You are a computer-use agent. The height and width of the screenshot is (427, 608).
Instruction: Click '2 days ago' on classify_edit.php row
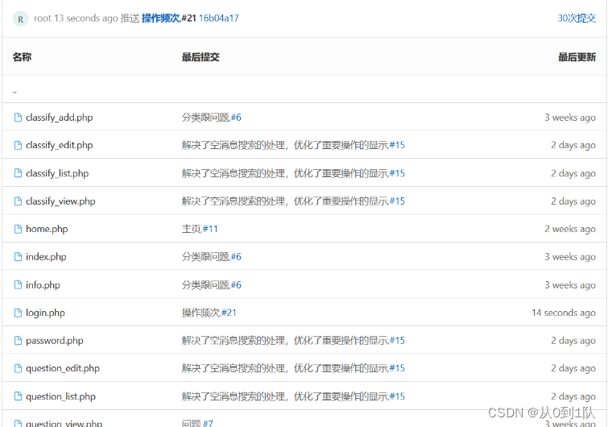[x=573, y=145]
